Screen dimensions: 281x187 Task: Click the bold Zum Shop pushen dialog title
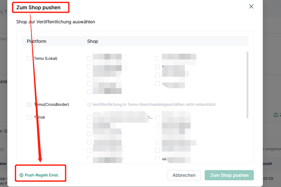pyautogui.click(x=38, y=8)
